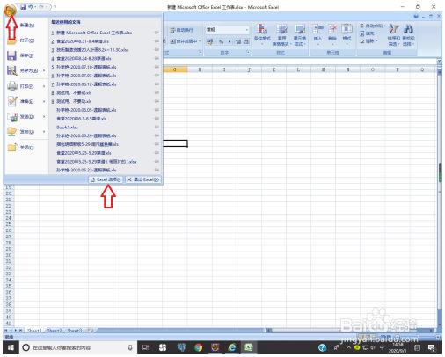Click Excel 选项 (Excel Options) button
The height and width of the screenshot is (357, 445).
point(106,179)
